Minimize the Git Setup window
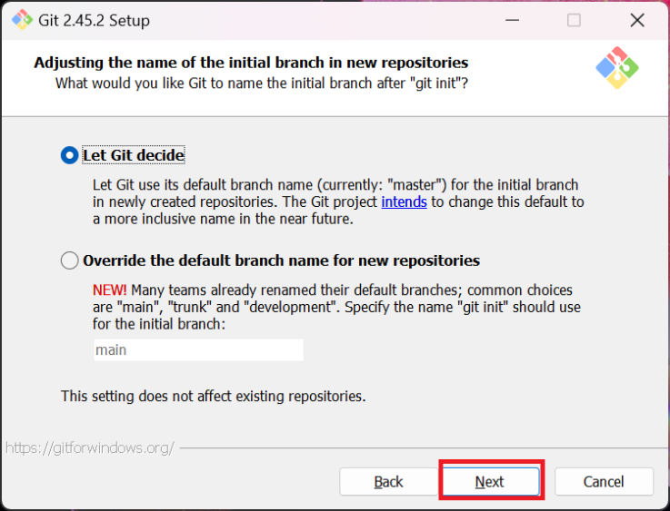This screenshot has width=670, height=511. [512, 20]
